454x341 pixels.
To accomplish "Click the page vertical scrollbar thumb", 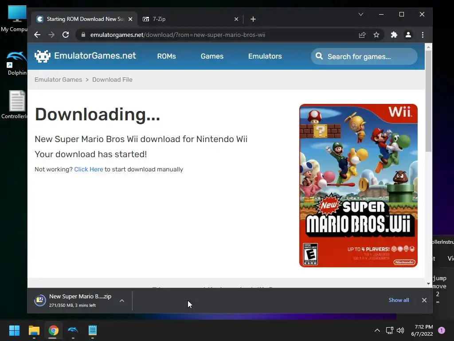I will click(429, 101).
